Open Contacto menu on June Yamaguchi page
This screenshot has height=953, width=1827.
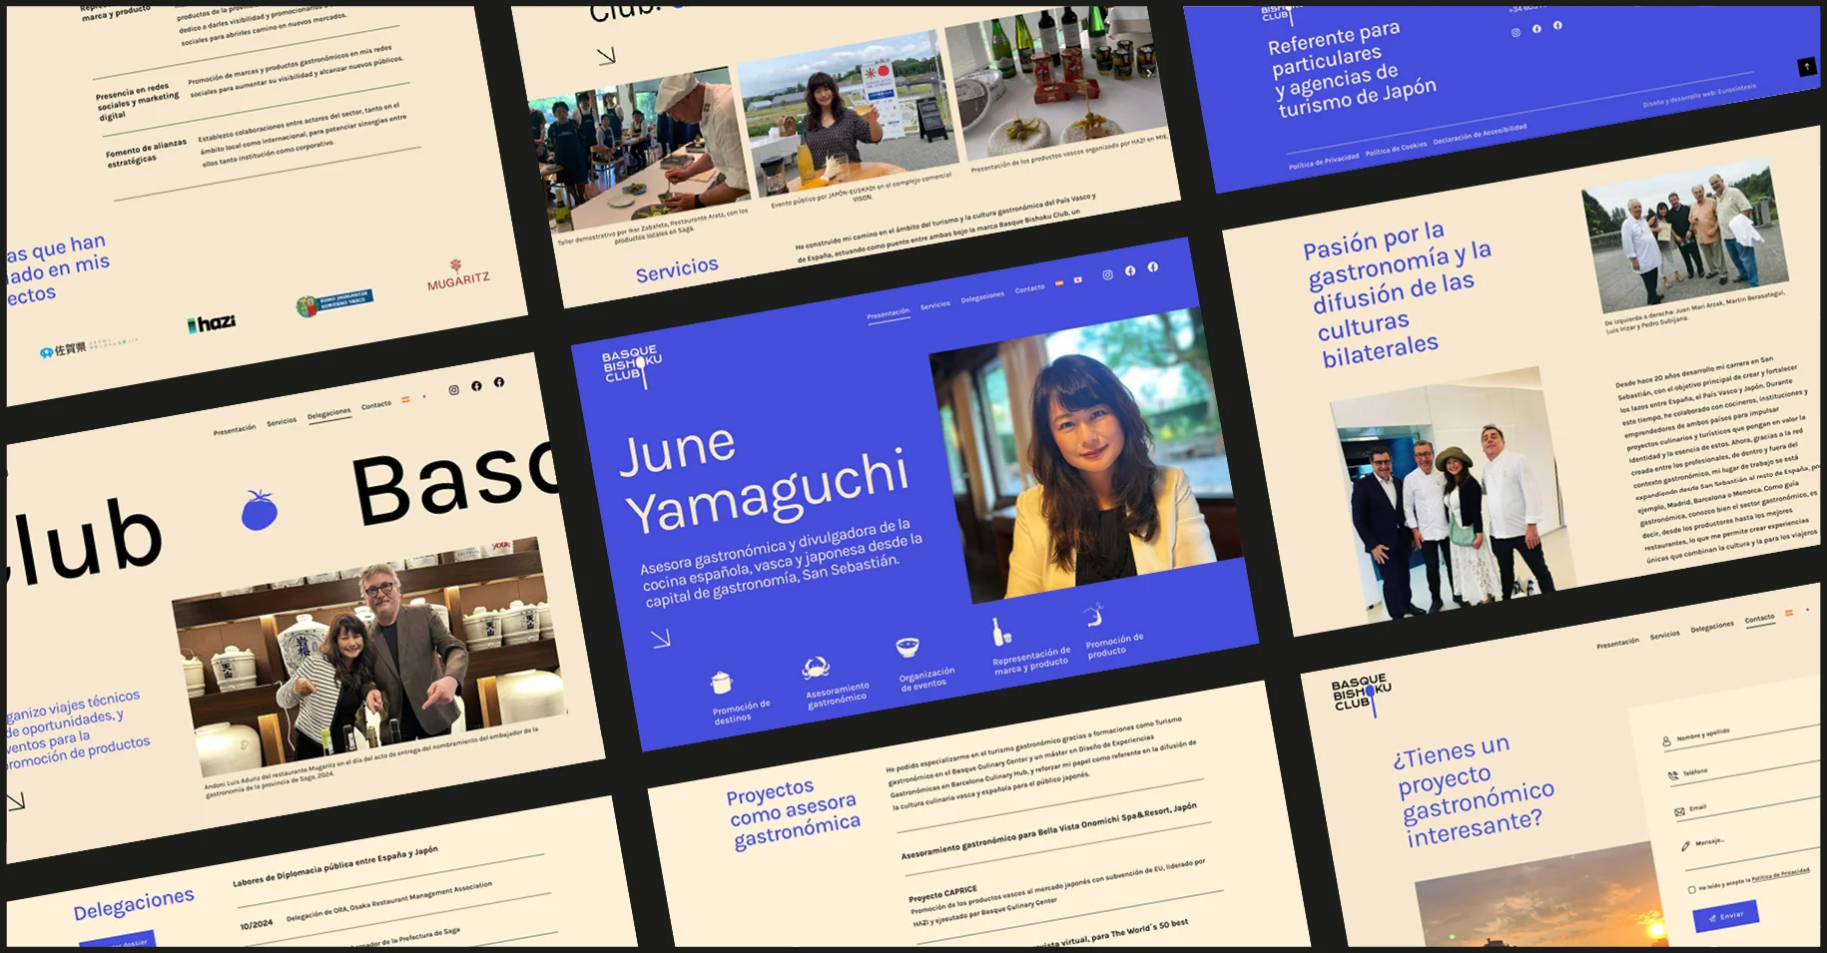[1029, 289]
